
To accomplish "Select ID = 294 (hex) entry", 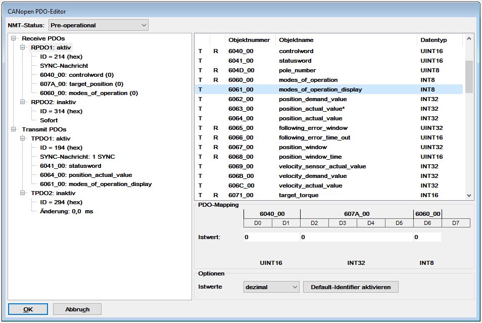I will 61,202.
